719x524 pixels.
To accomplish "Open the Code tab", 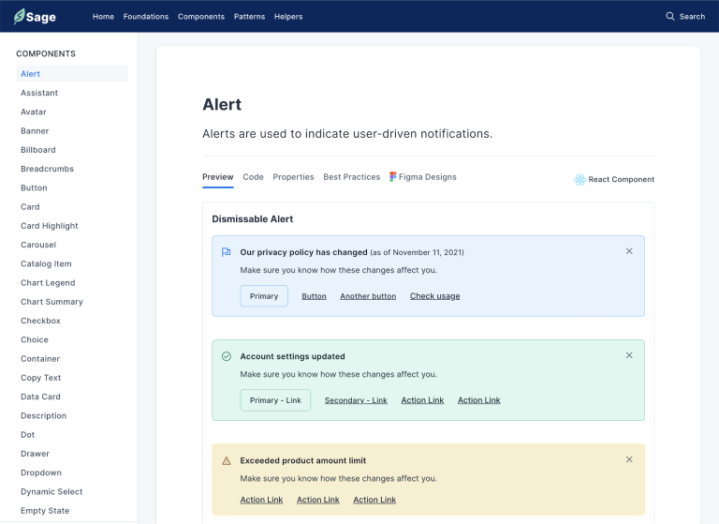I will [253, 176].
